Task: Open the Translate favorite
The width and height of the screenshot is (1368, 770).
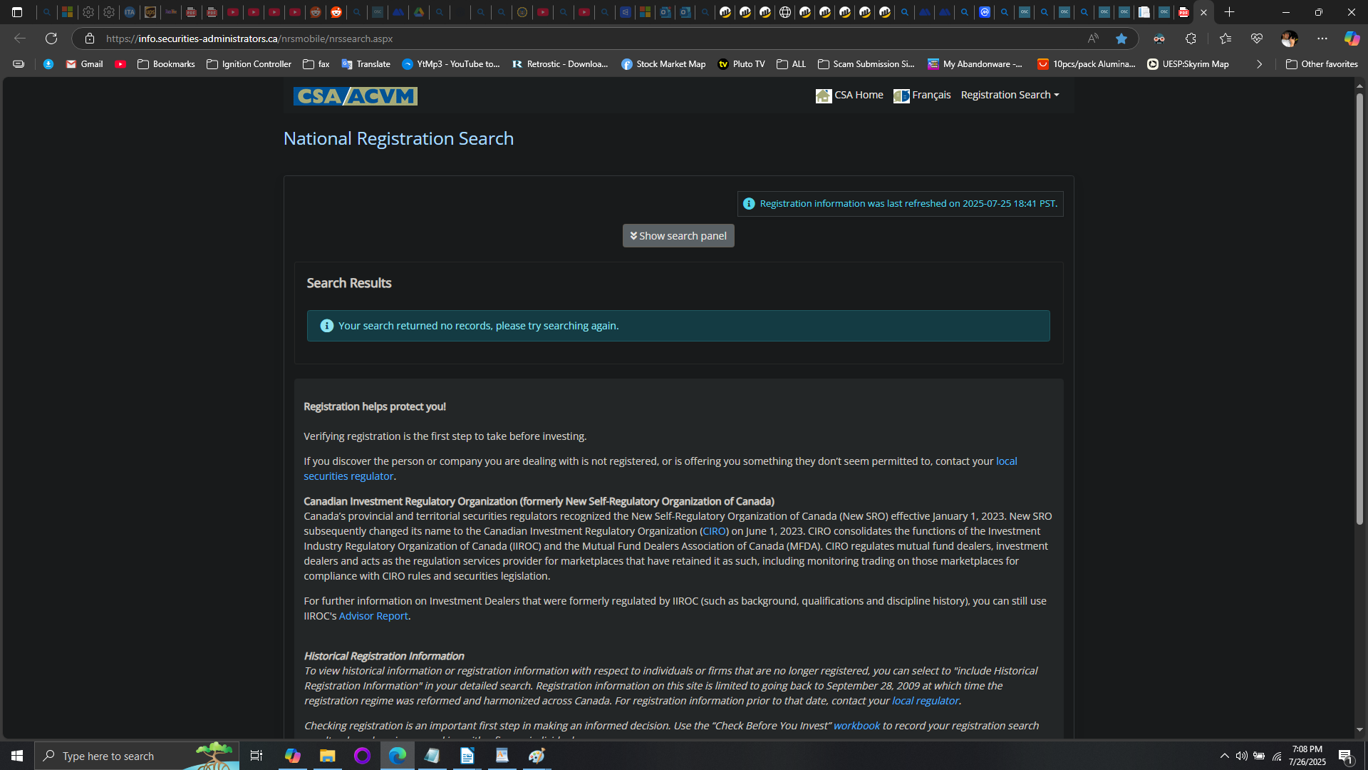Action: coord(366,64)
